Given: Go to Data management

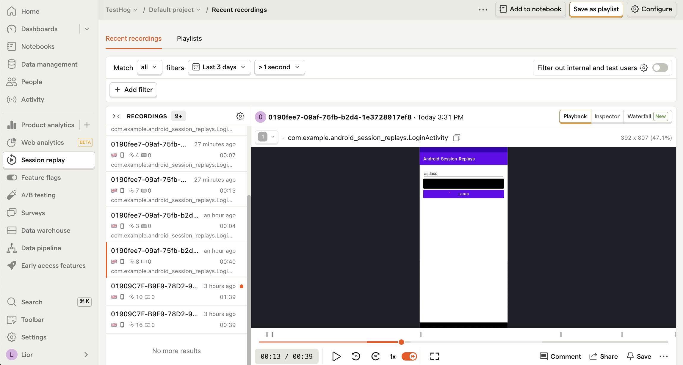Looking at the screenshot, I should coord(49,64).
